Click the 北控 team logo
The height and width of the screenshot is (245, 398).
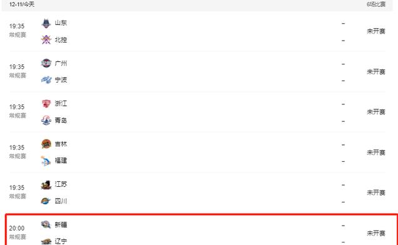(46, 40)
